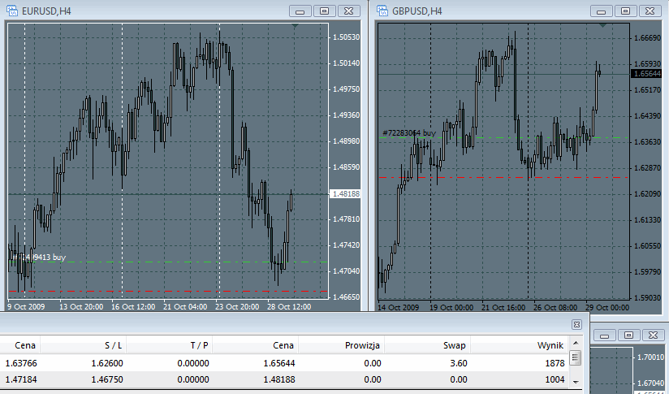
Task: Click the buy order label on EURUSD chart
Action: [x=37, y=257]
